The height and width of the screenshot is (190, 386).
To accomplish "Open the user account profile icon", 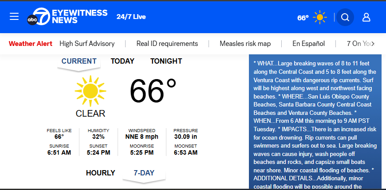I will (x=366, y=17).
